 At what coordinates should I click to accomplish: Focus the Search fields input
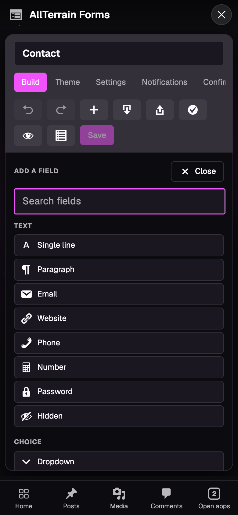[x=120, y=201]
